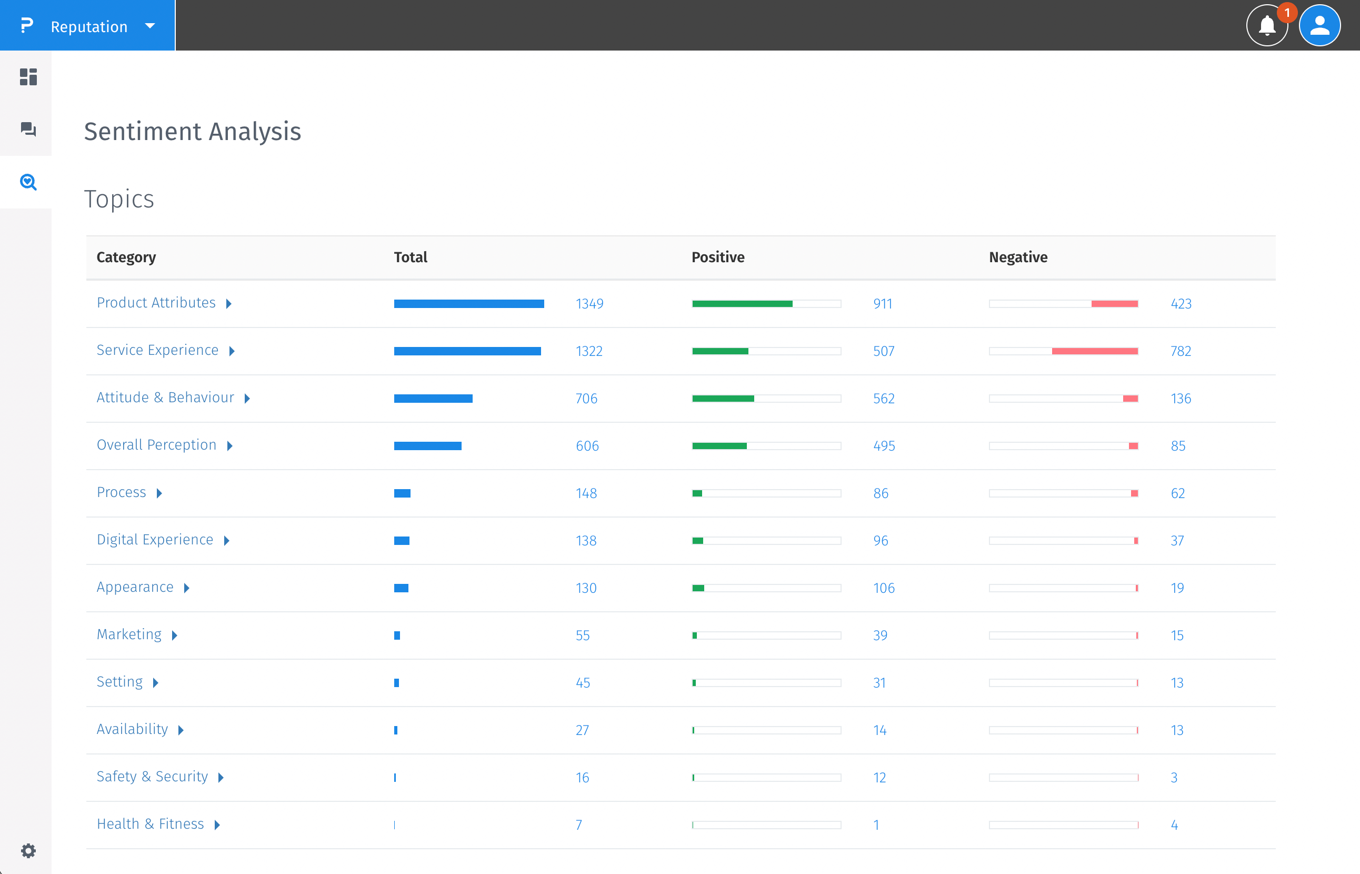Click the red notification badge showing 1
The image size is (1360, 874).
coord(1287,13)
